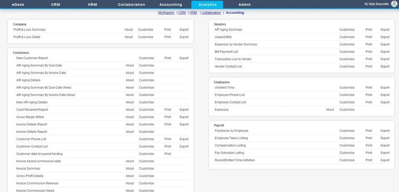
Task: Customize the Compensation Listing report
Action: click(347, 145)
